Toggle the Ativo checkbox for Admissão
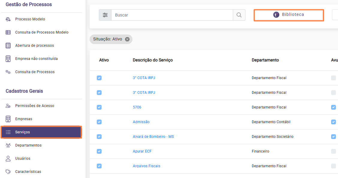Image resolution: width=338 pixels, height=178 pixels. 99,122
